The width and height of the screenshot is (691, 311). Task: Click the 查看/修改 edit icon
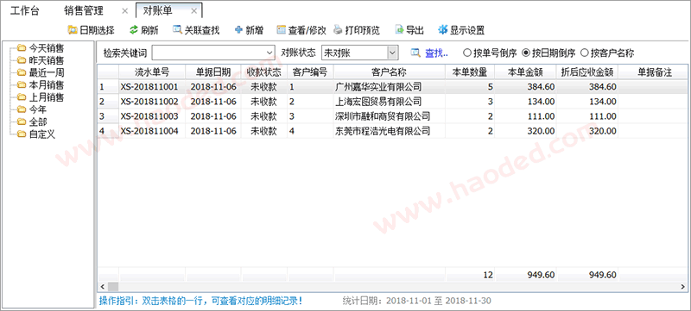(282, 30)
